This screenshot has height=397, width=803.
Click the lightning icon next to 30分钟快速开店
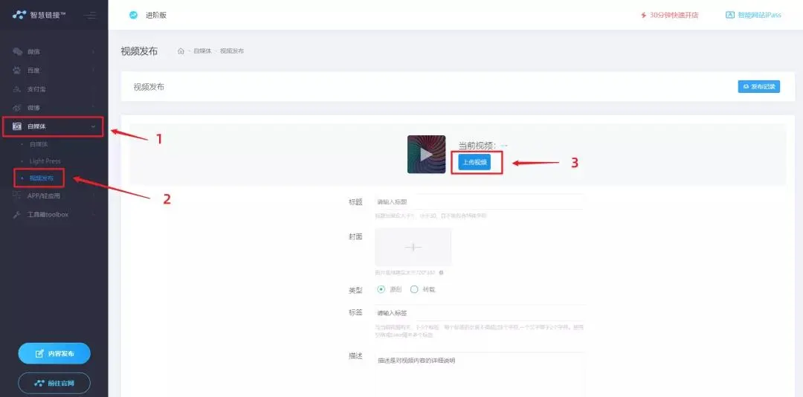[x=643, y=15]
